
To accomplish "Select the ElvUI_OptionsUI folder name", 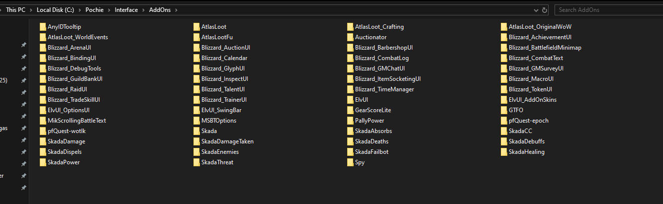I will (x=69, y=110).
